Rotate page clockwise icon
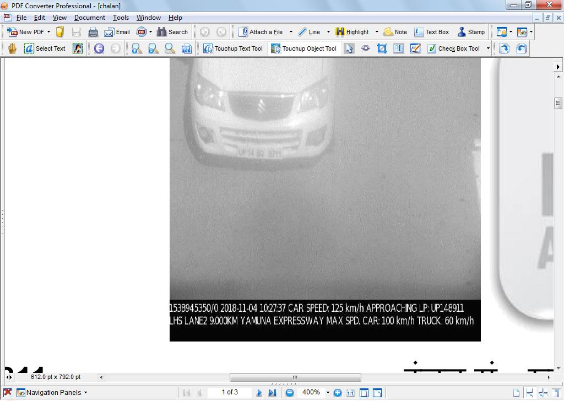Viewport: 564px width, 401px height. 505,48
